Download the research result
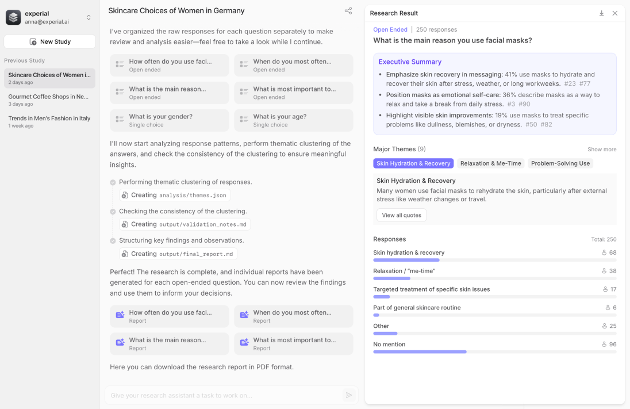The image size is (630, 409). coord(601,13)
